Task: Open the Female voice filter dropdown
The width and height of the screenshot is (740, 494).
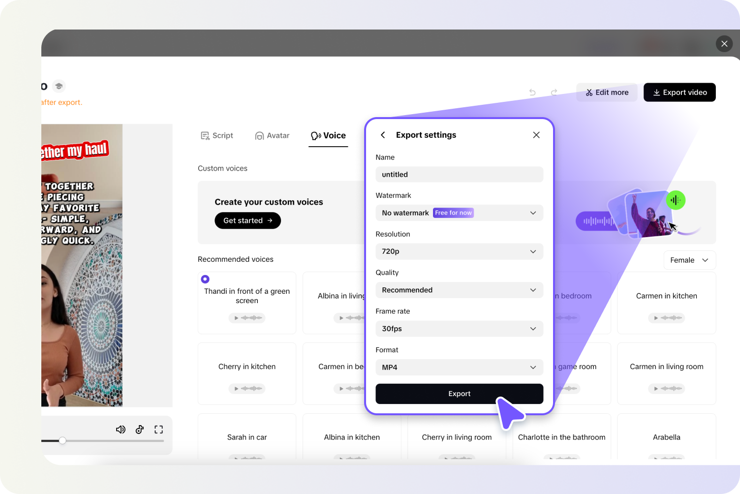Action: (x=689, y=260)
